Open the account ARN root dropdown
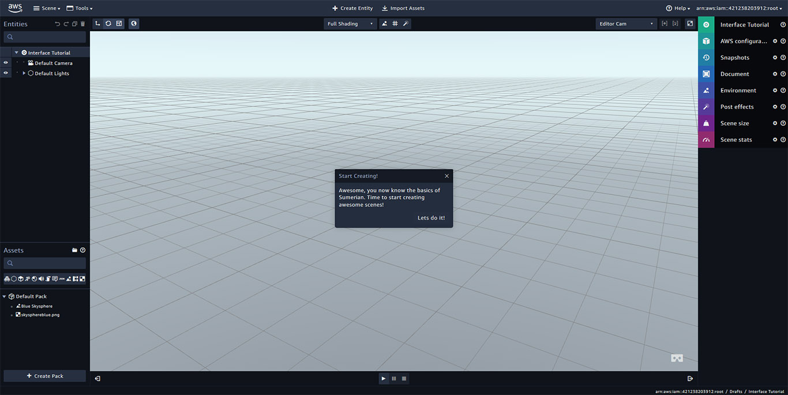Image resolution: width=788 pixels, height=395 pixels. [x=739, y=8]
